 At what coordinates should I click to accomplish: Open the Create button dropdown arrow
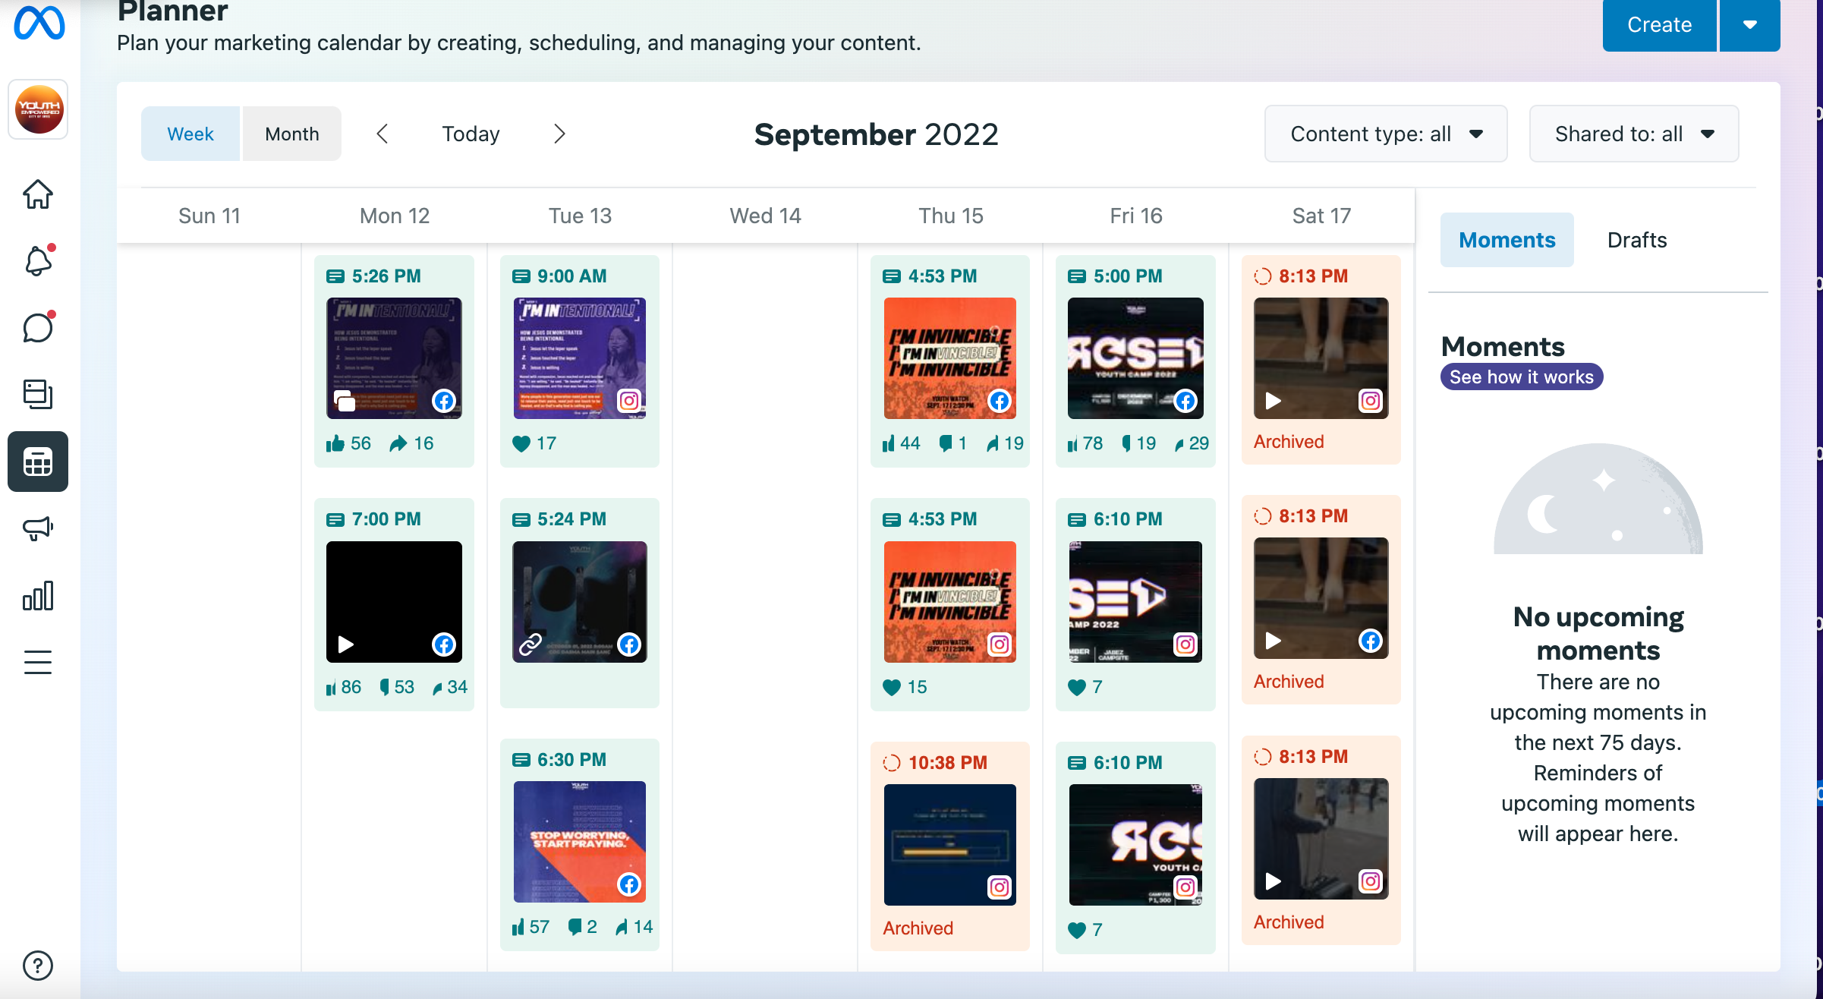coord(1749,25)
